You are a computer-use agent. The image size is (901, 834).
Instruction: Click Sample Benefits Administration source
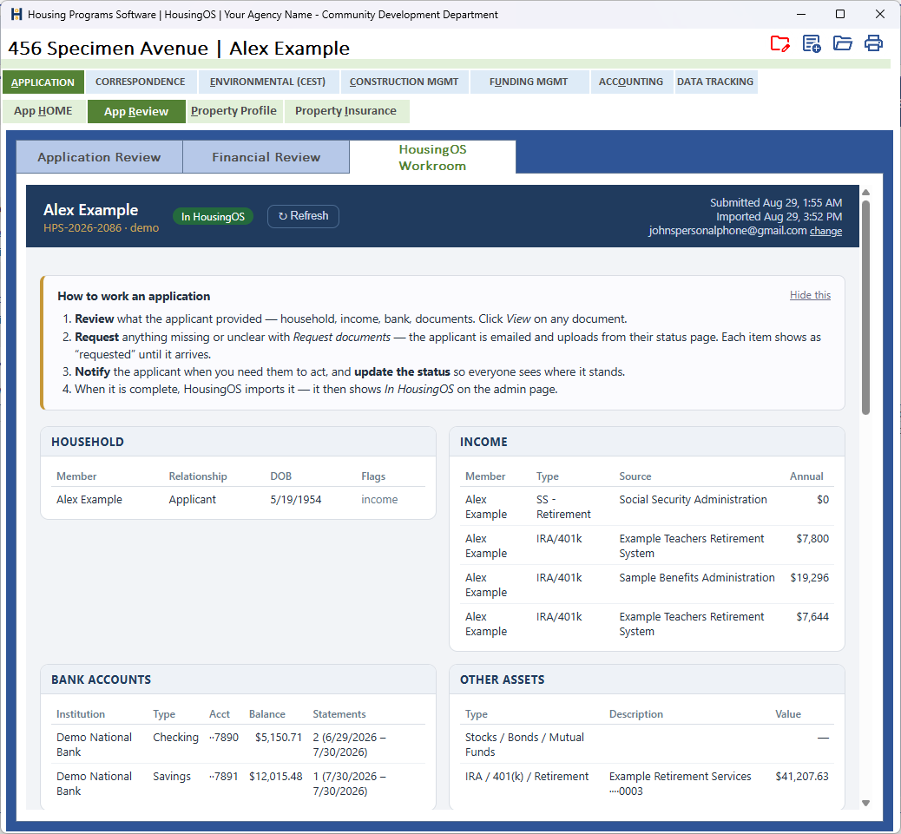point(697,578)
